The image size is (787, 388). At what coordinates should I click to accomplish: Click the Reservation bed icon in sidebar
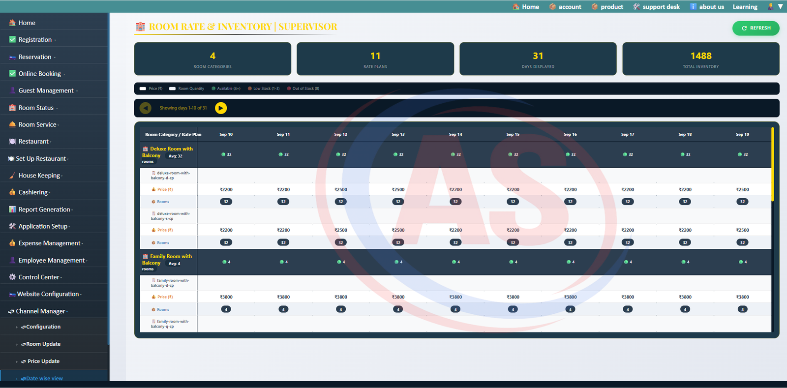pos(12,57)
